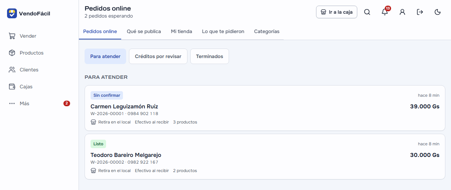
Task: Open search with the magnifier icon
Action: coord(367,12)
